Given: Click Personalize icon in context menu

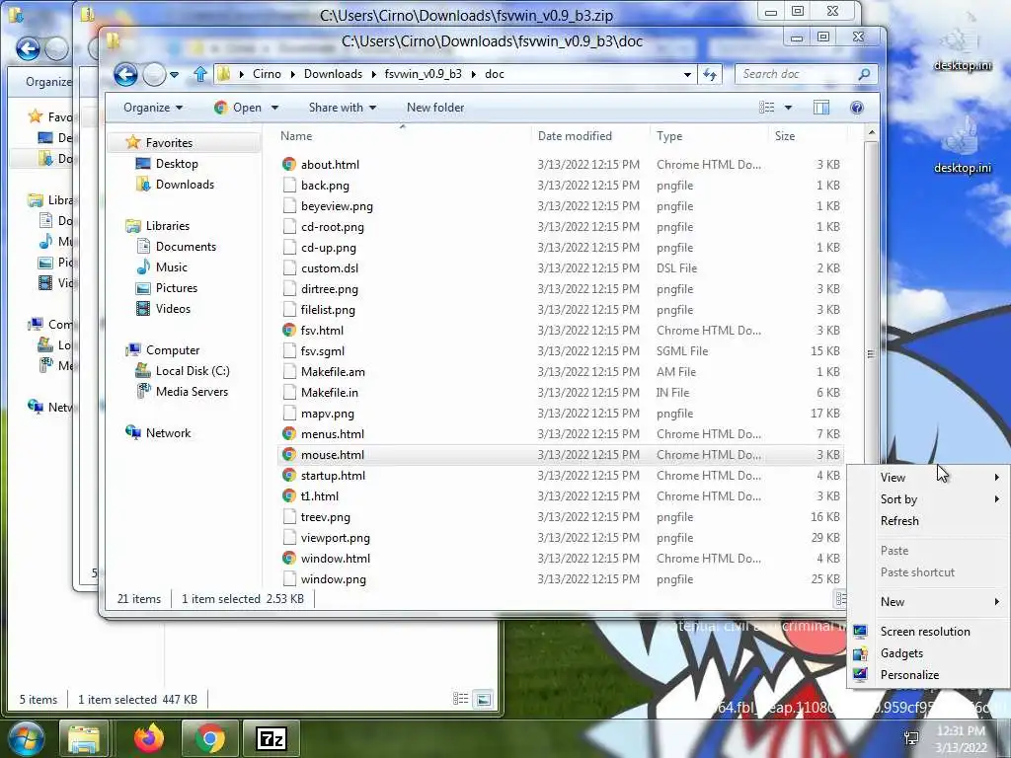Looking at the screenshot, I should coord(860,675).
